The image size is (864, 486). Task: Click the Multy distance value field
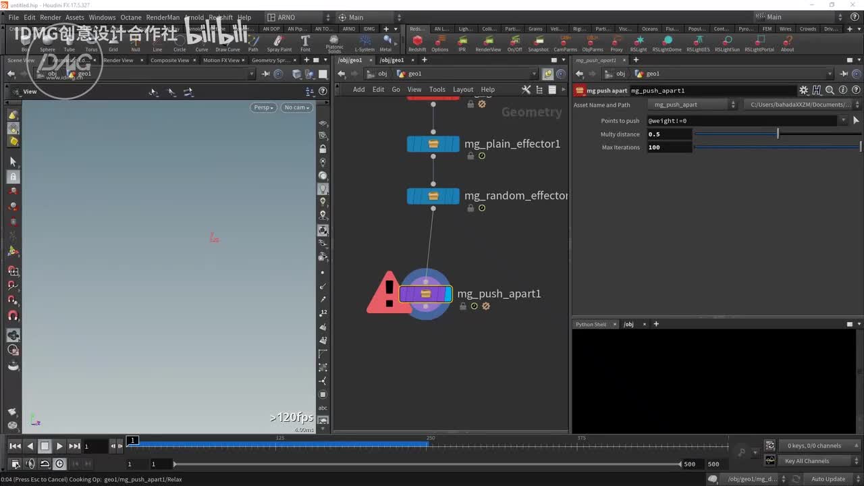pos(670,134)
